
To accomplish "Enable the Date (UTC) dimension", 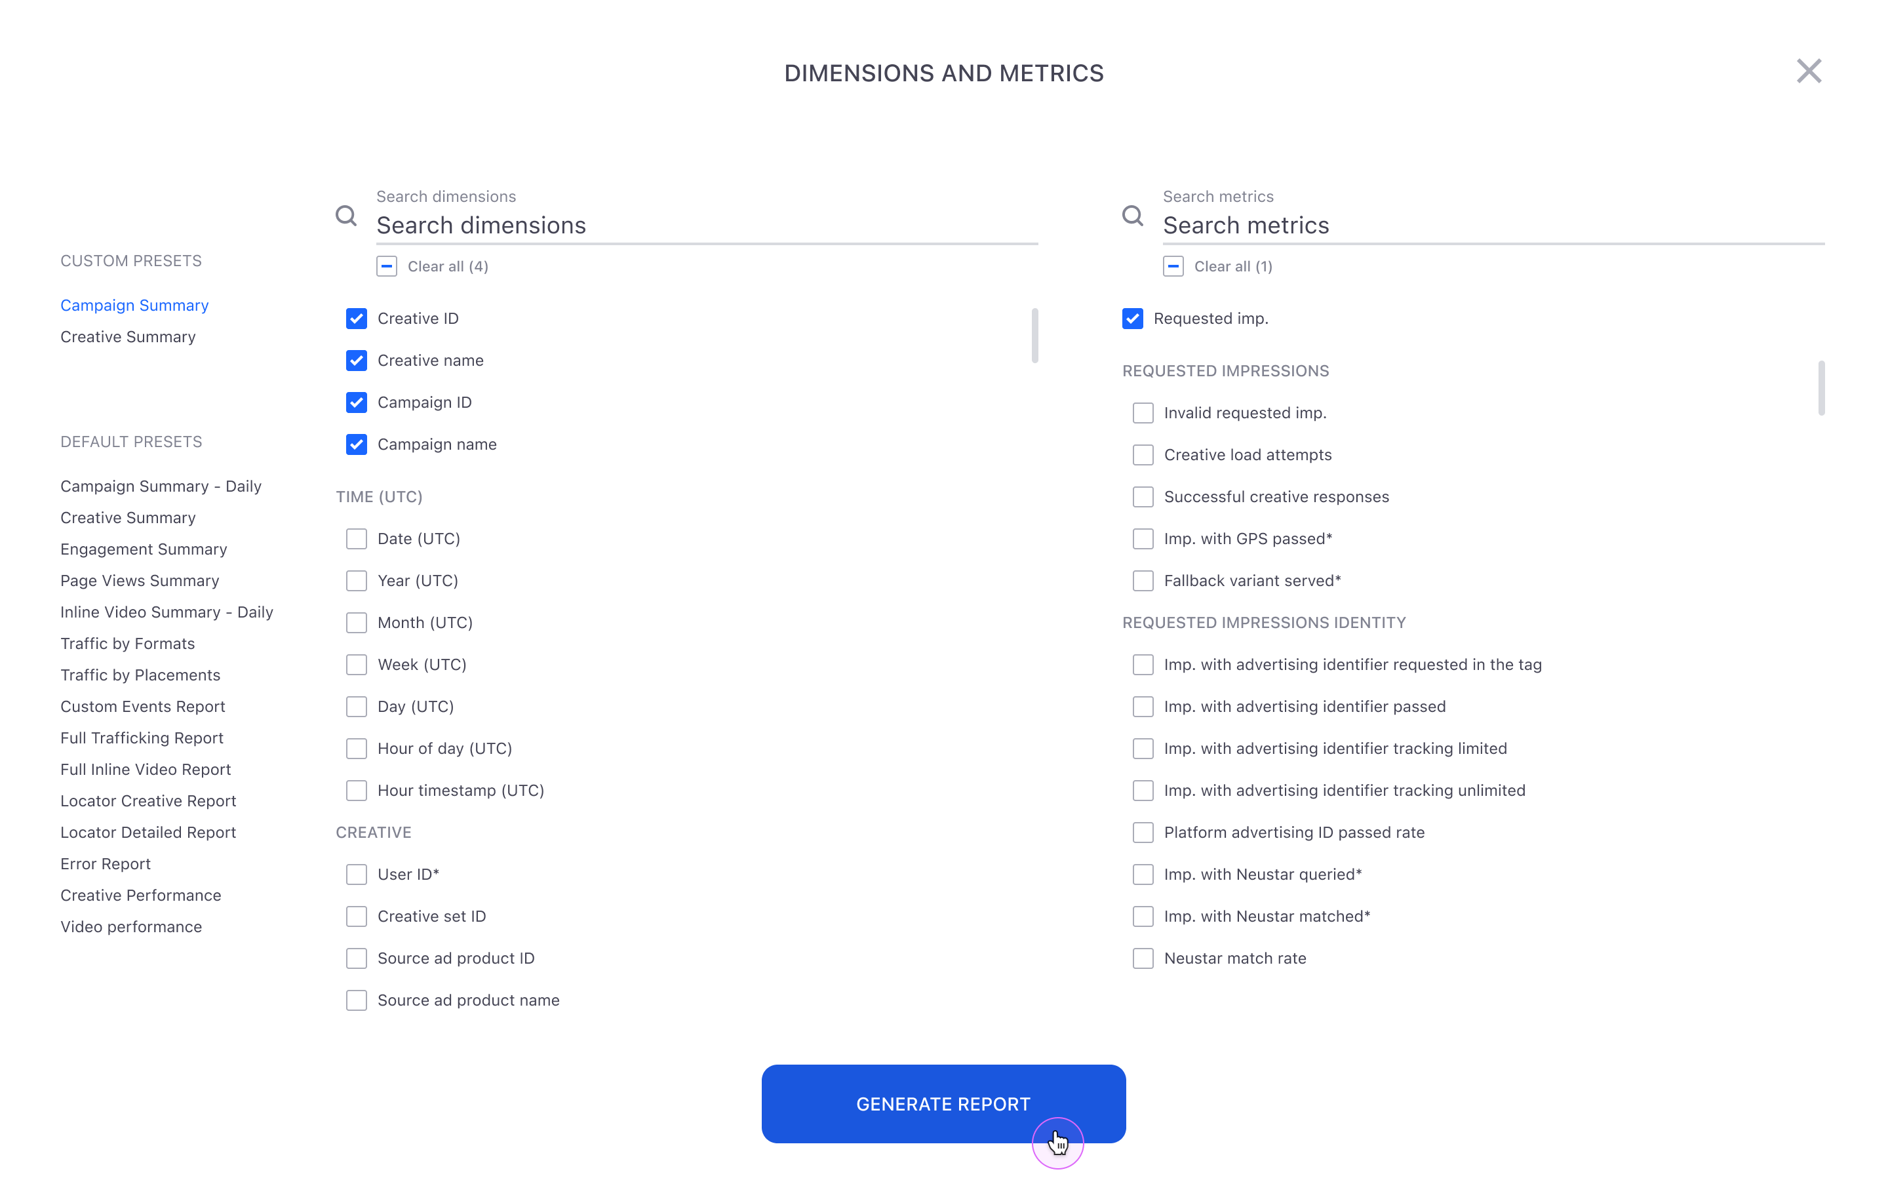I will click(x=357, y=538).
